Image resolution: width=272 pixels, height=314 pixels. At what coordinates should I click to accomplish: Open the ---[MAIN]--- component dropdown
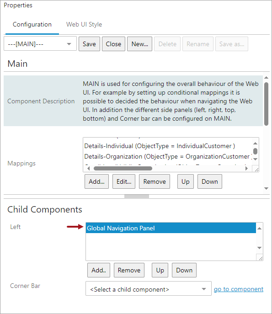coord(40,44)
